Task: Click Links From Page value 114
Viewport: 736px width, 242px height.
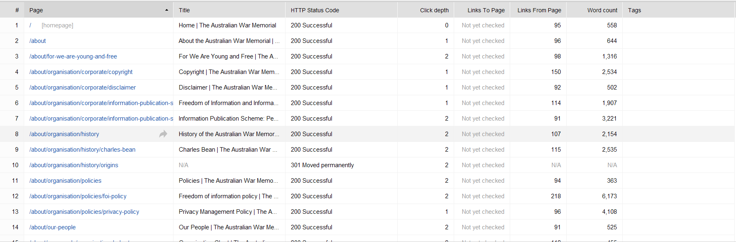Action: click(556, 103)
